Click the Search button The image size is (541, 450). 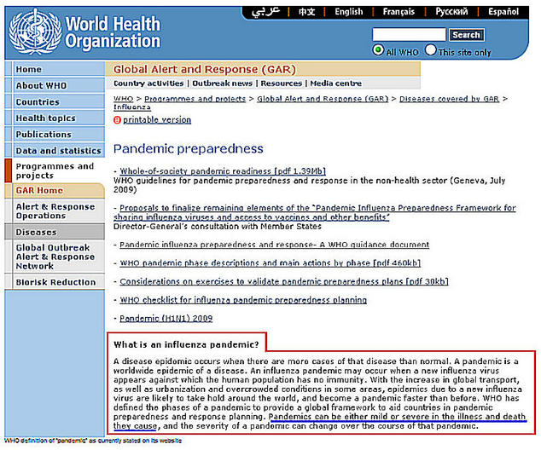(467, 35)
